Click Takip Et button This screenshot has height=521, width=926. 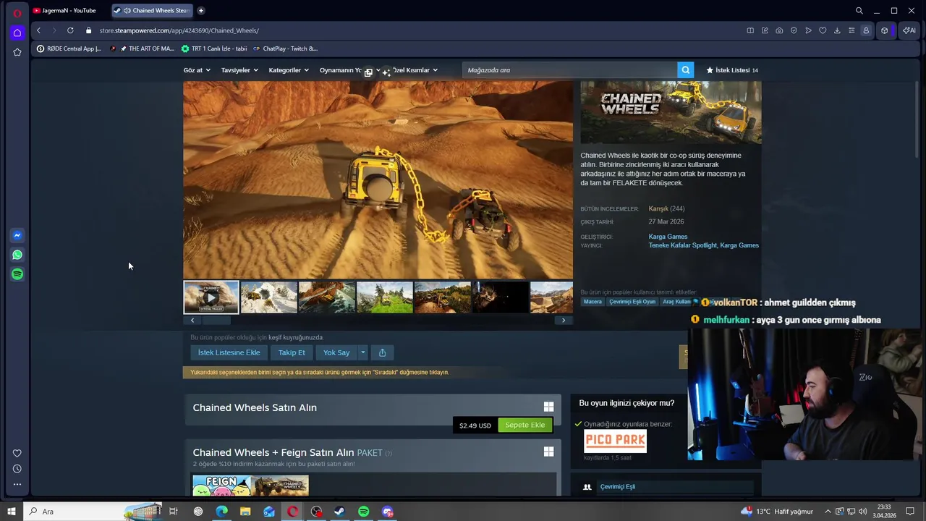(292, 352)
